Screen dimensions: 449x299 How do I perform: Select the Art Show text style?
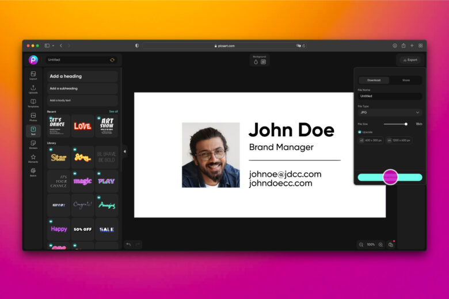(x=106, y=126)
